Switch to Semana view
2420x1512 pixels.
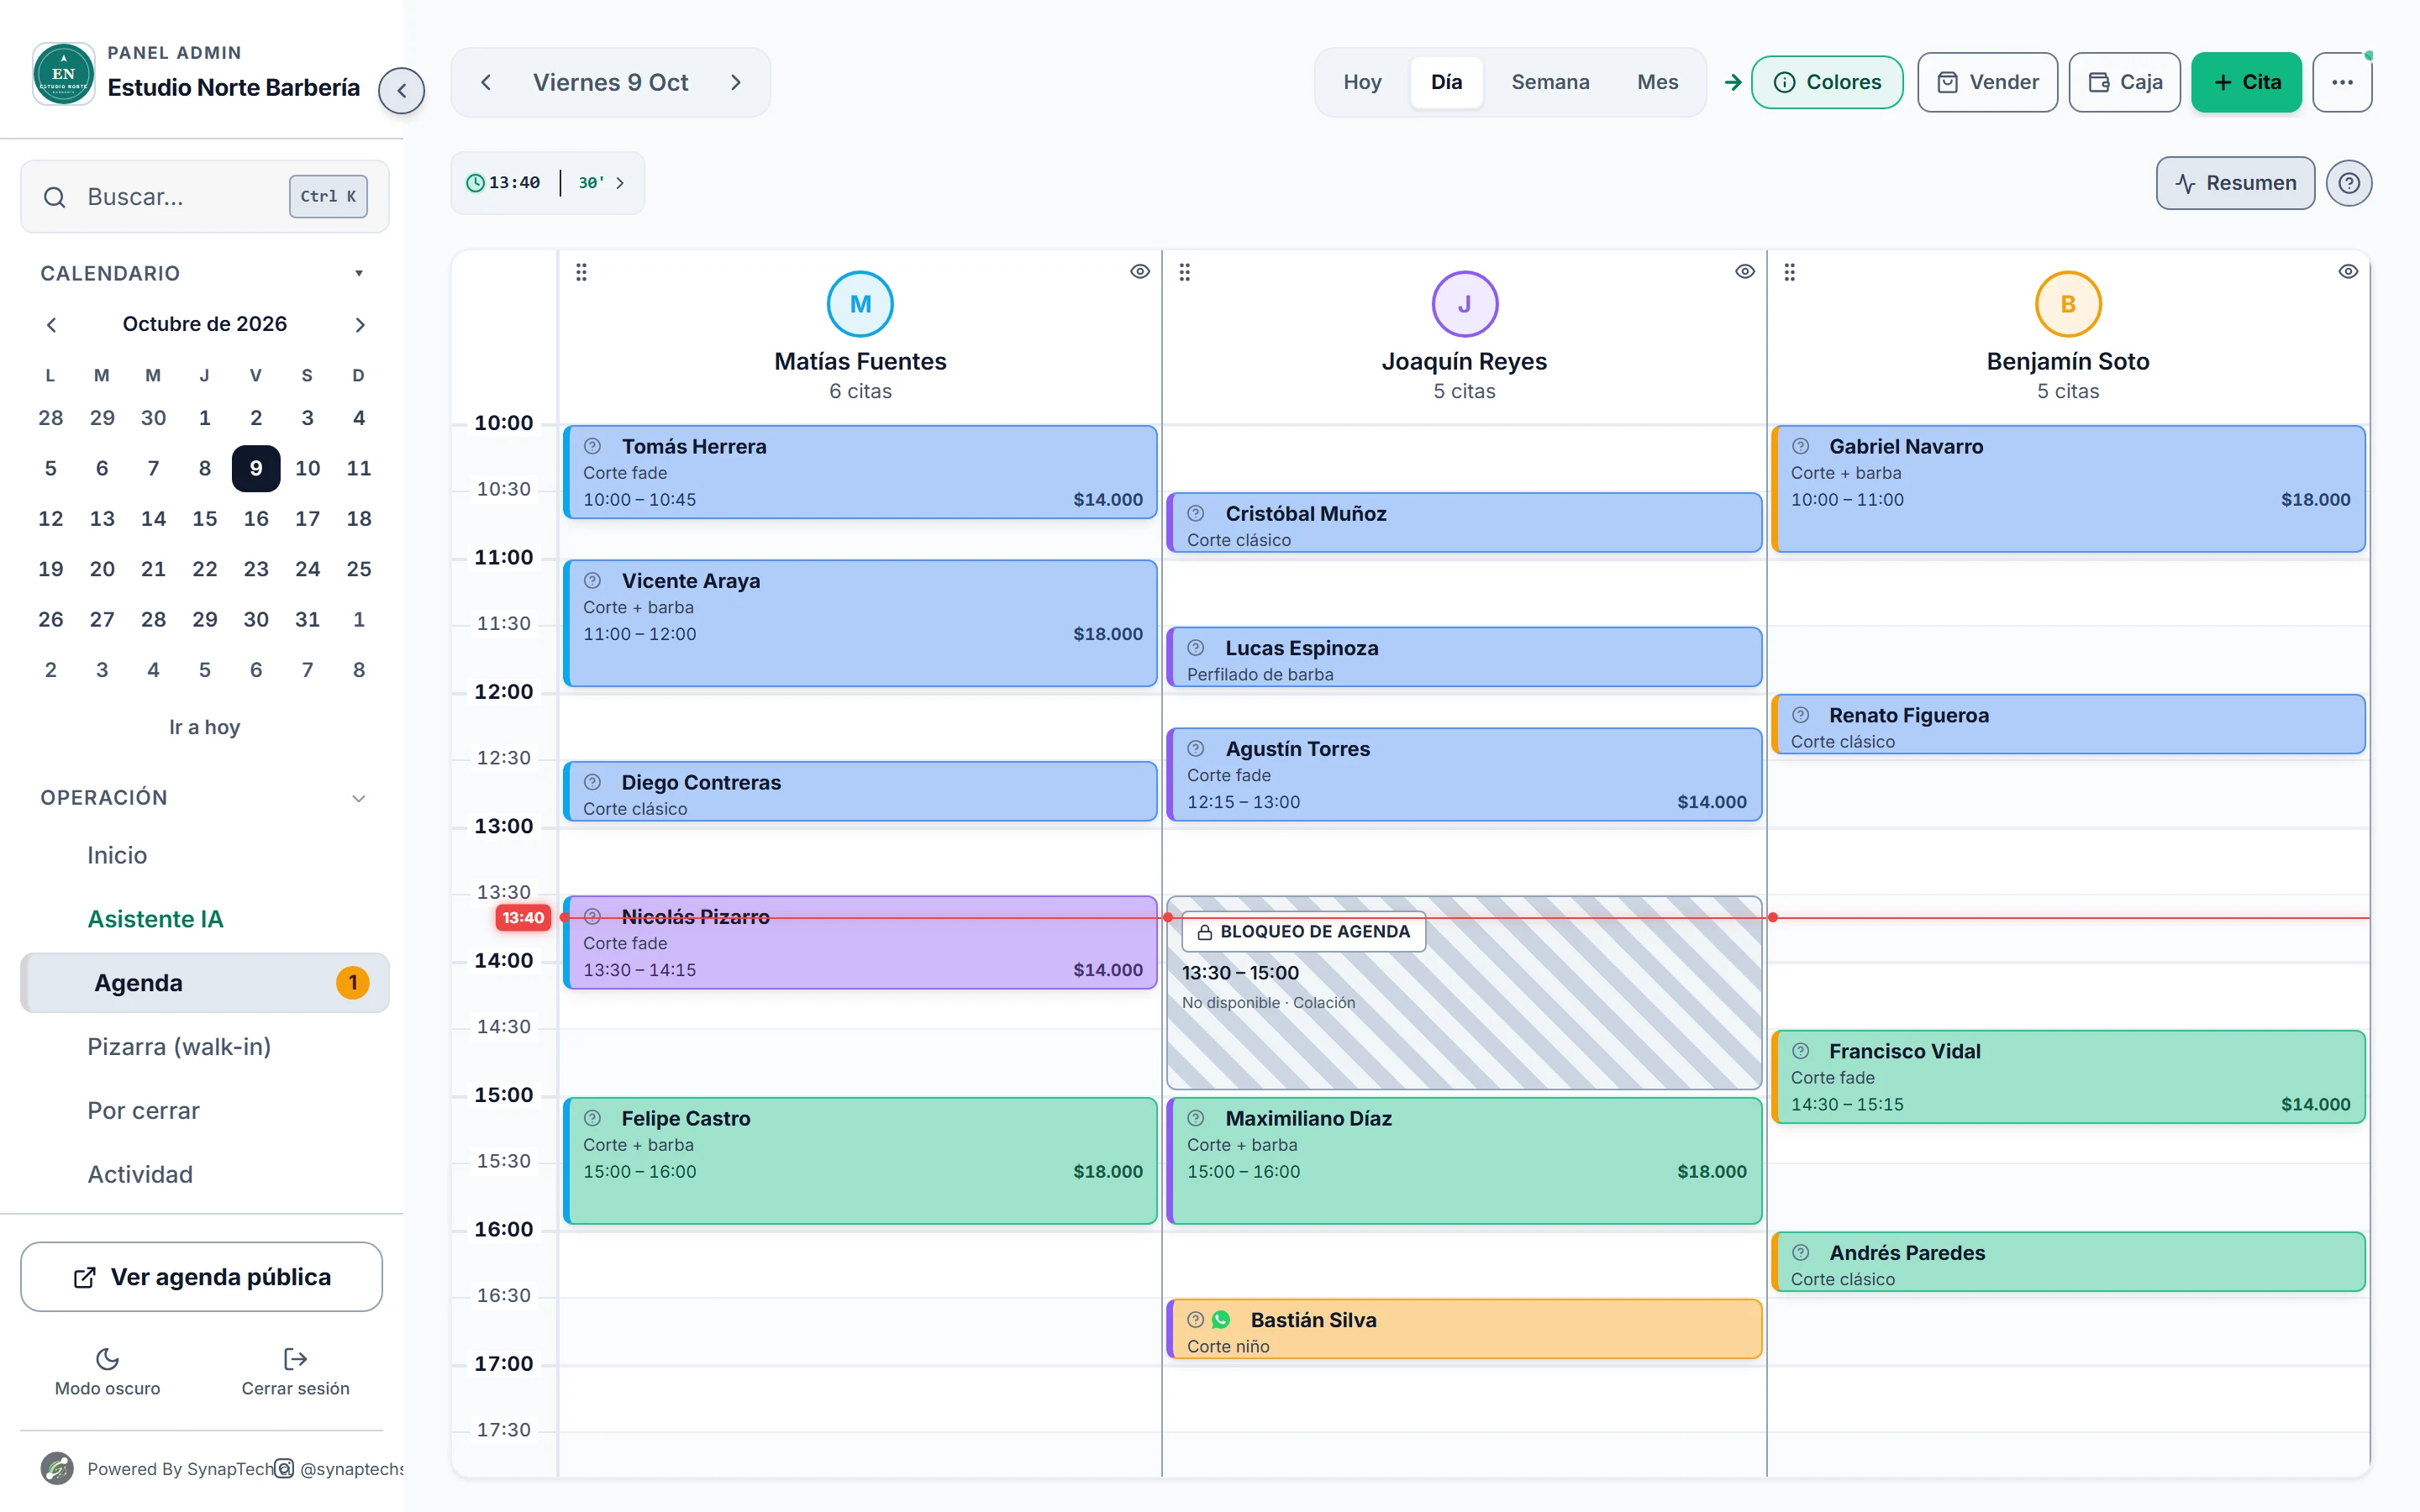(x=1550, y=82)
